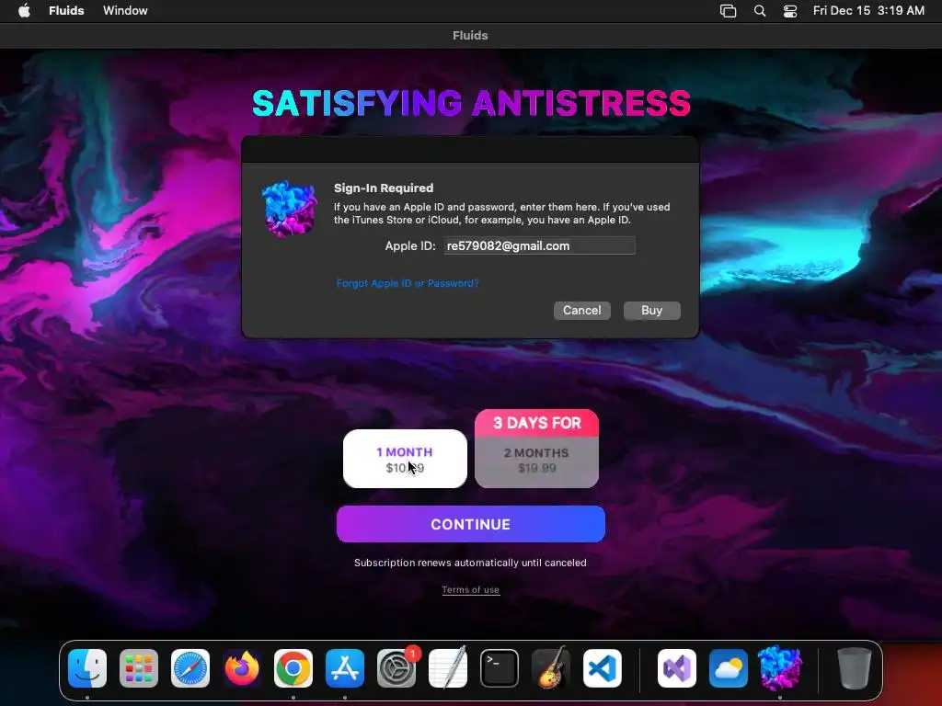Click the CONTINUE subscription button
Image resolution: width=942 pixels, height=706 pixels.
[x=470, y=524]
